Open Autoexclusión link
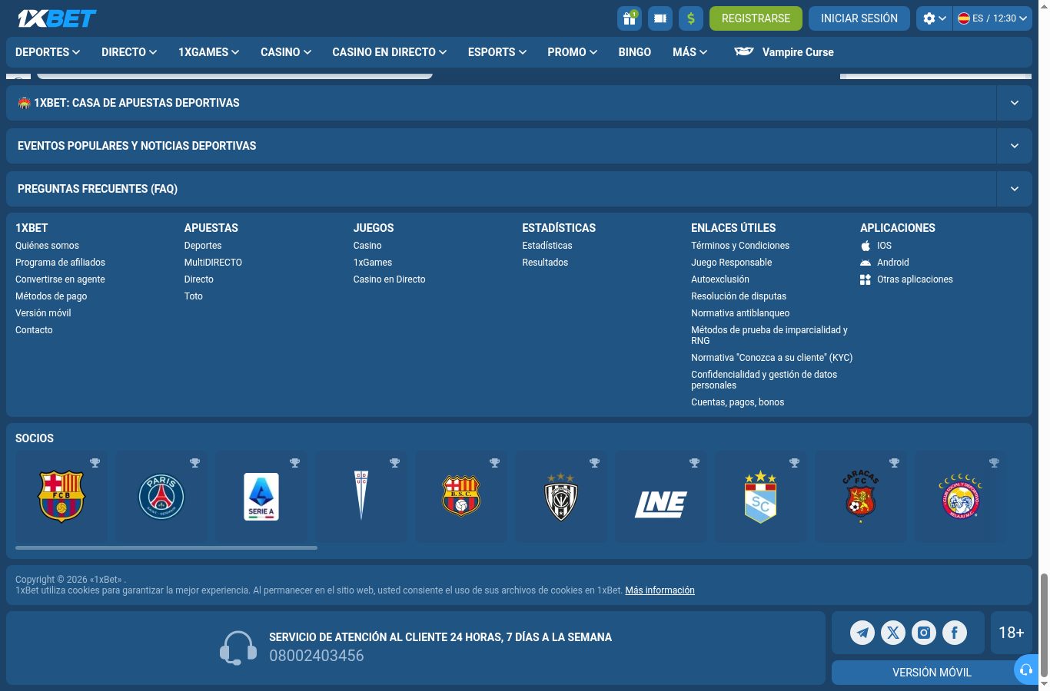 click(720, 279)
